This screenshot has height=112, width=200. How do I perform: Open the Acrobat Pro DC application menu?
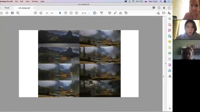[x=6, y=1]
